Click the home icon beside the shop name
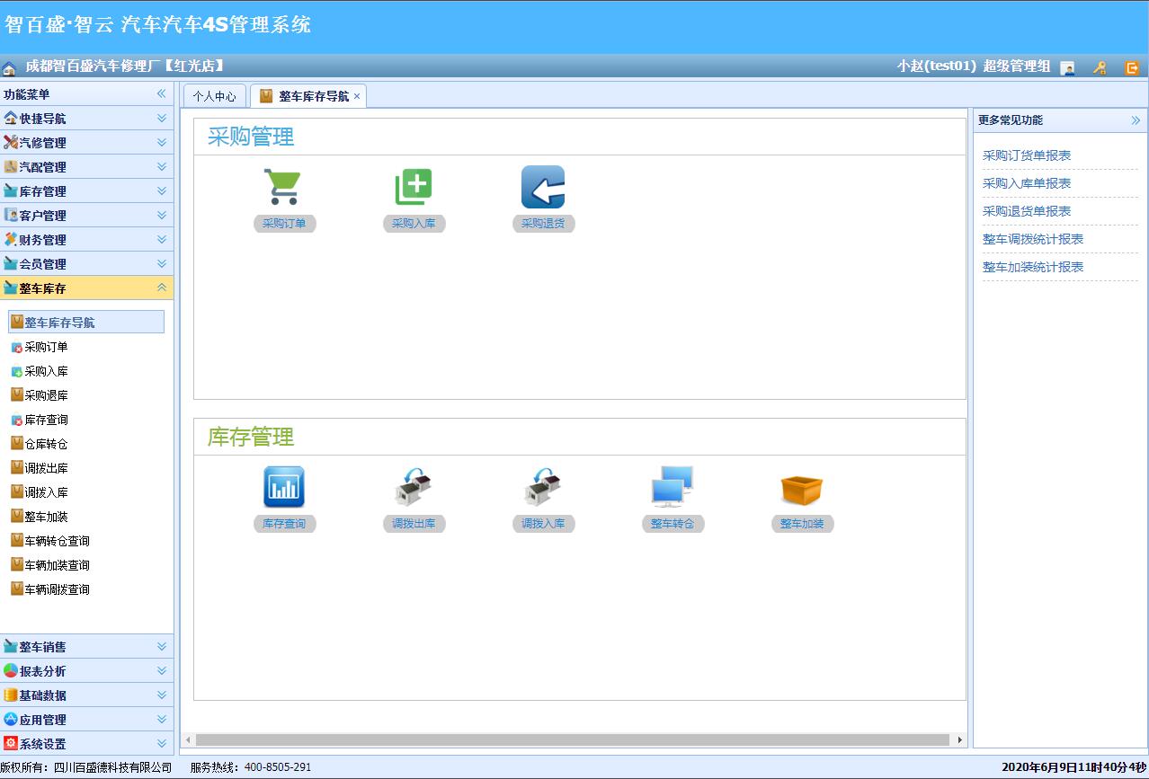 [9, 67]
